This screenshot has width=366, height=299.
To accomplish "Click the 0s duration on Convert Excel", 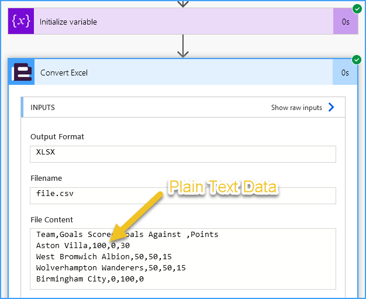I will 345,73.
